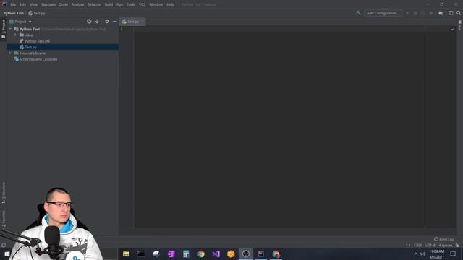
Task: Click the volume speaker tray icon
Action: tap(423, 253)
